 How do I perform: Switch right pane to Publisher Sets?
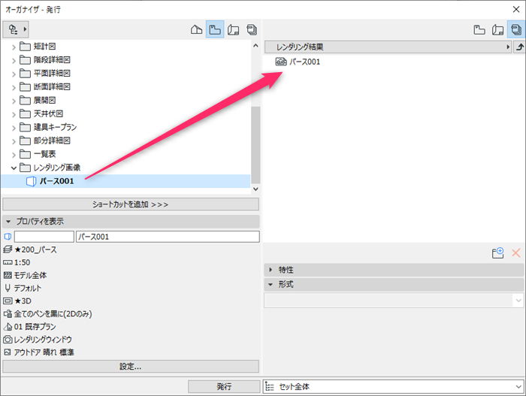[516, 29]
